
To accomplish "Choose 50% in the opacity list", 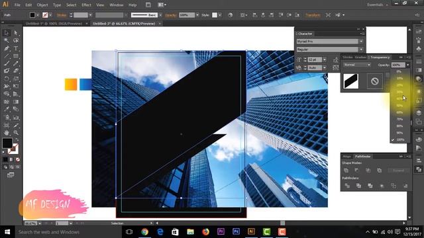I will [400, 106].
